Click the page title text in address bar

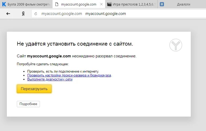coord(106,14)
